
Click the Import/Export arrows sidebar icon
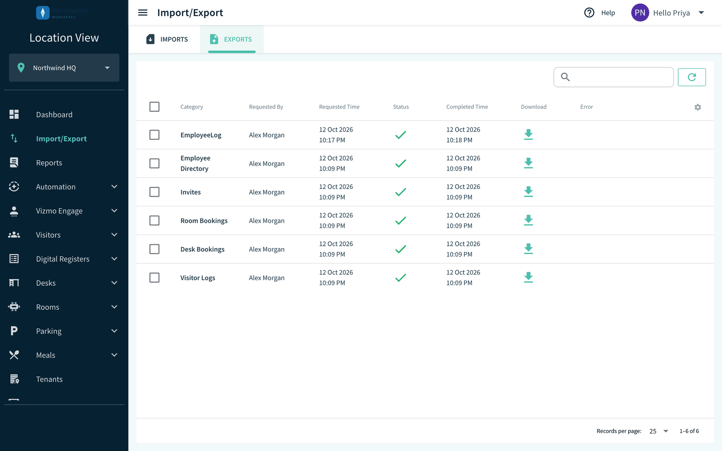click(x=14, y=138)
